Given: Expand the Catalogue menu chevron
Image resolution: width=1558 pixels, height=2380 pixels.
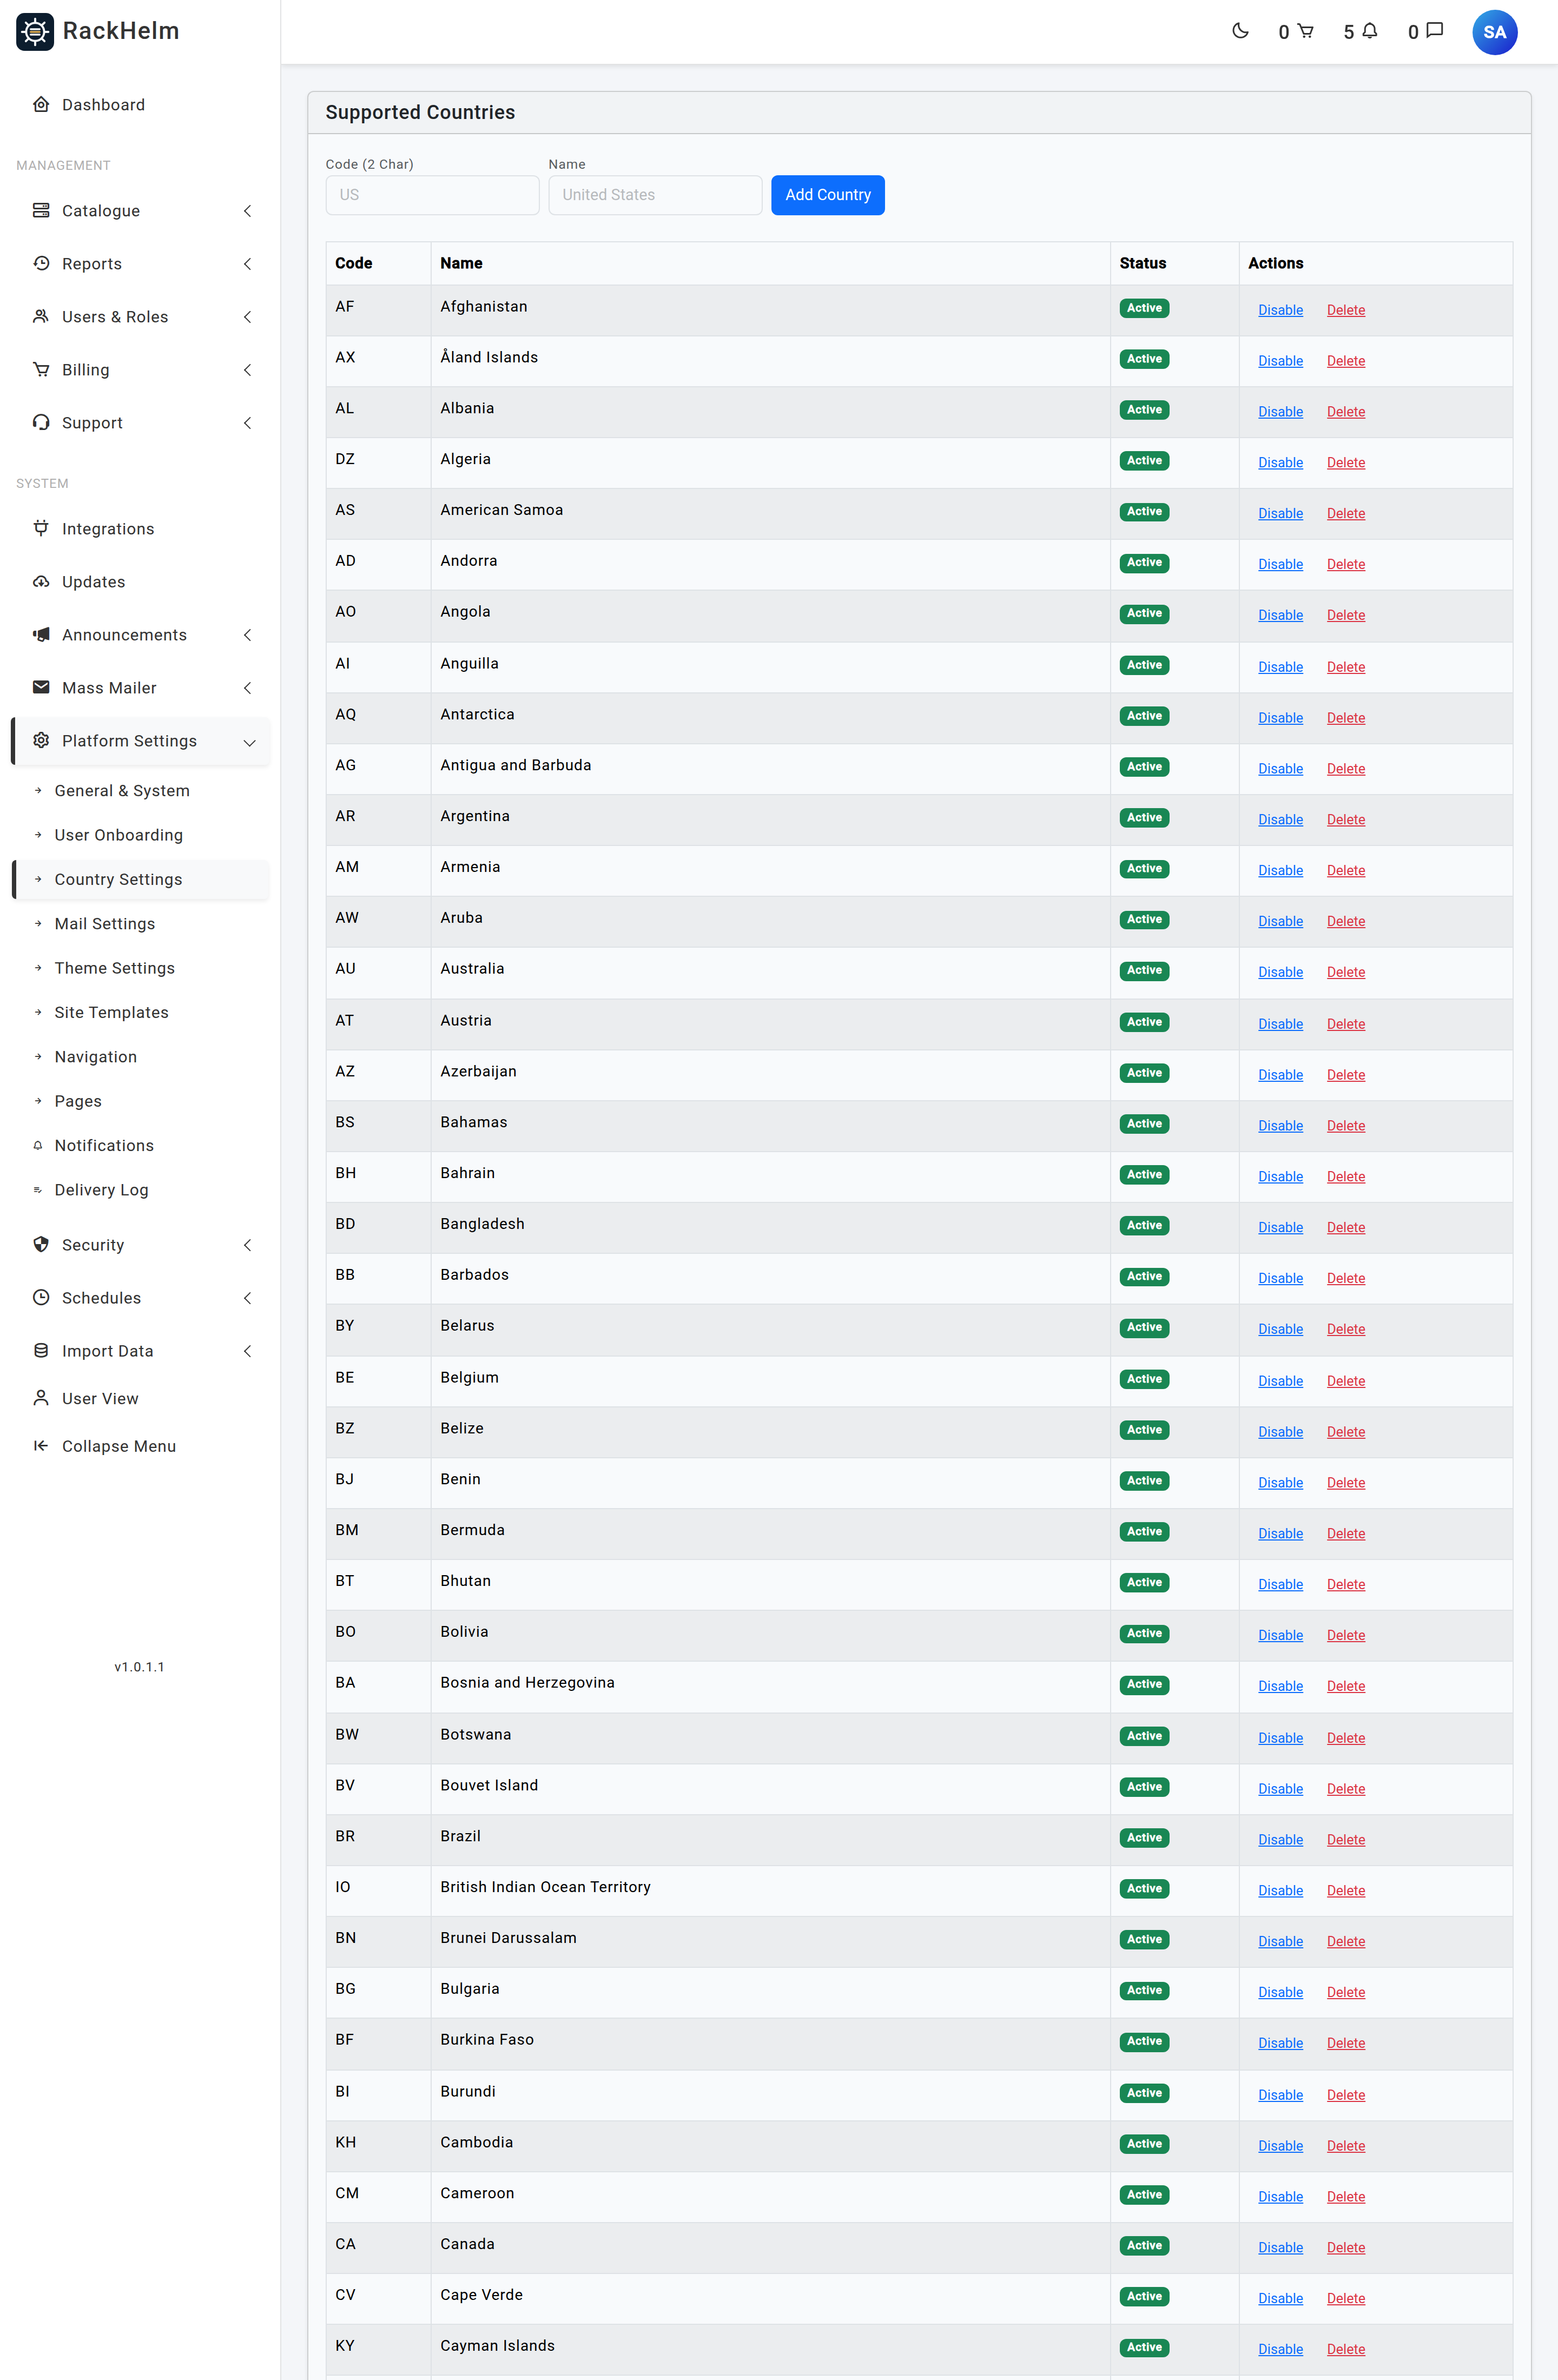Looking at the screenshot, I should tap(247, 210).
